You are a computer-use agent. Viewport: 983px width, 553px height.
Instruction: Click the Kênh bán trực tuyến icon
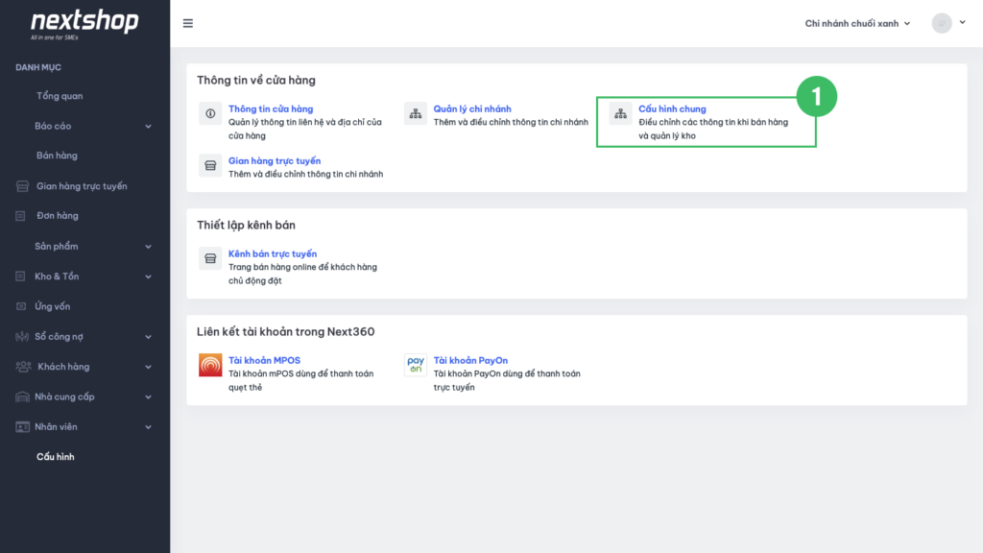click(210, 258)
